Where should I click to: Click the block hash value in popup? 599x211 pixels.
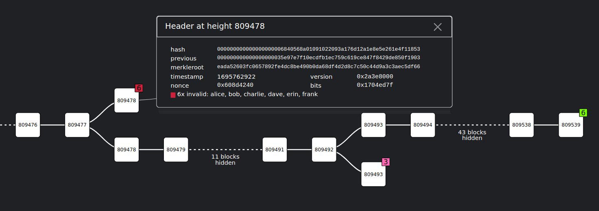[318, 49]
